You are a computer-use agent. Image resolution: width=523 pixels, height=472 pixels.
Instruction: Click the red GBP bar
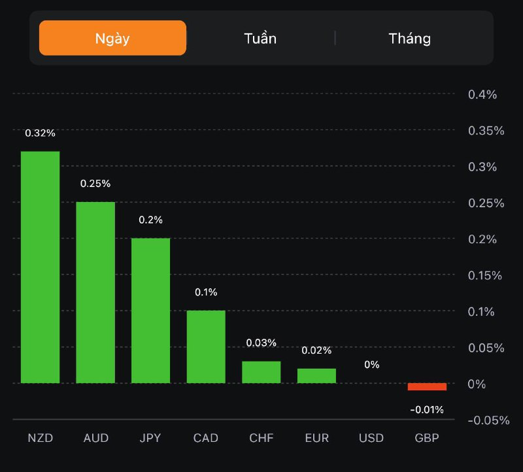click(427, 387)
